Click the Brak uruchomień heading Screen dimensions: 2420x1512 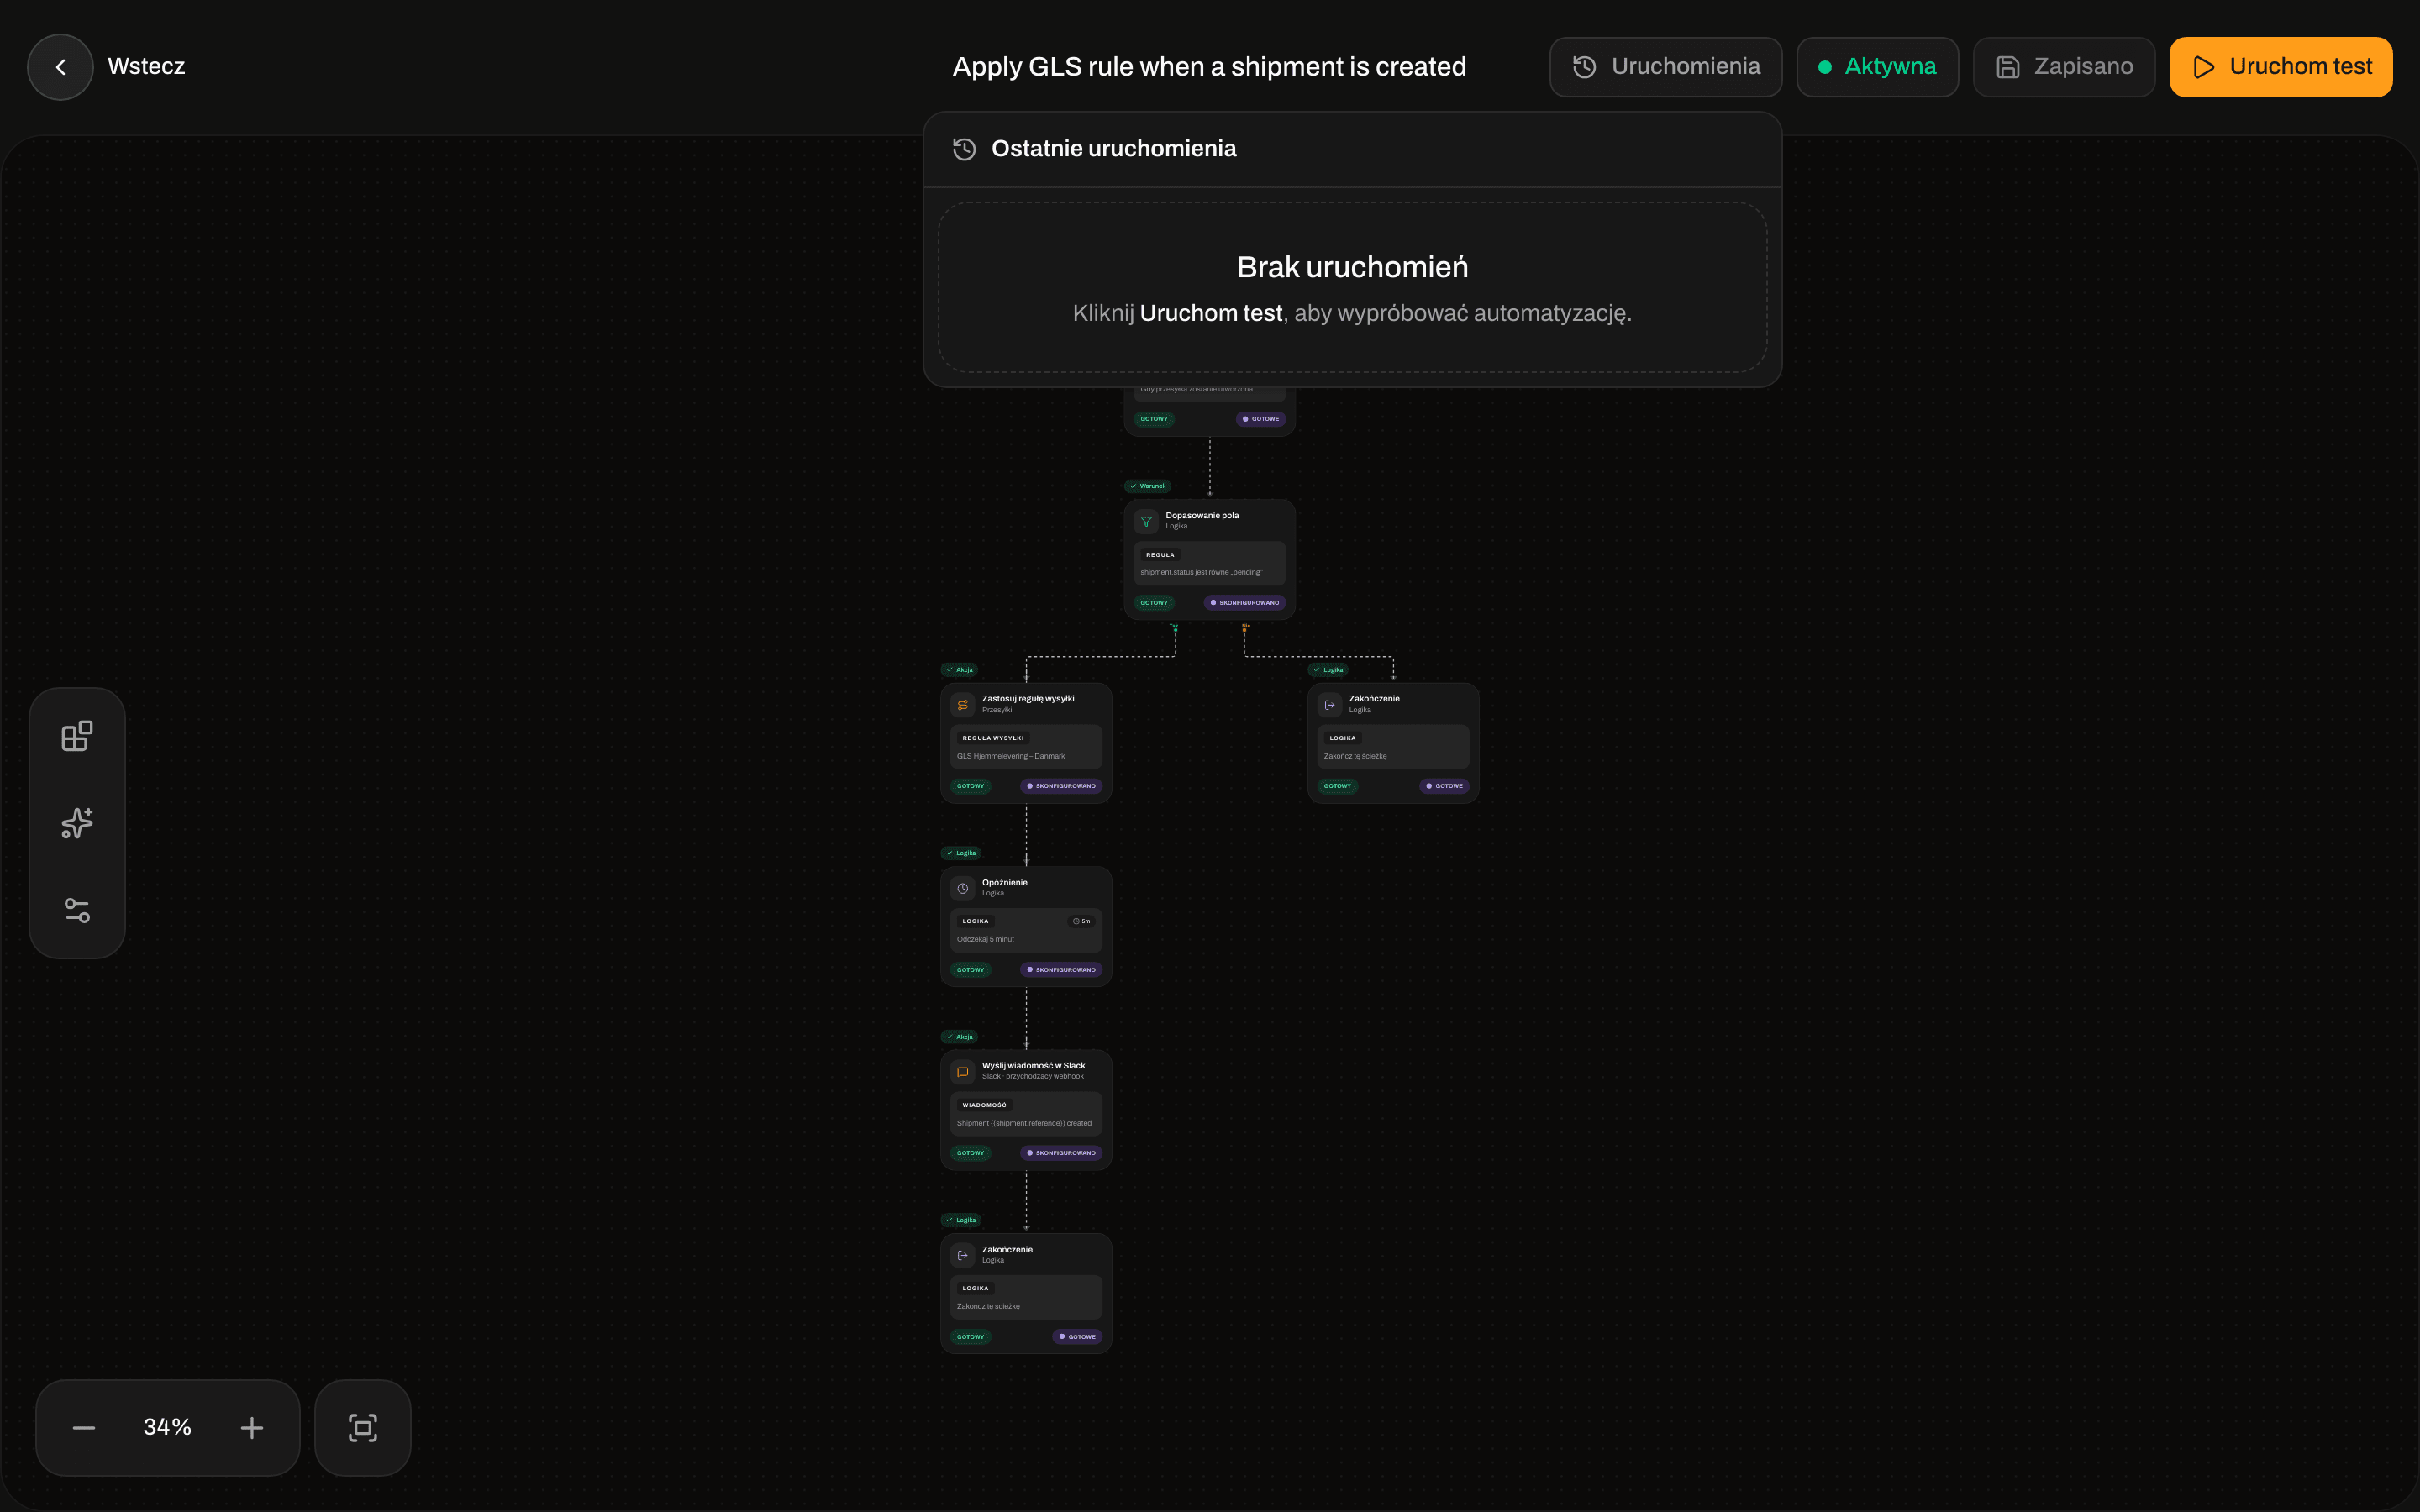coord(1352,267)
